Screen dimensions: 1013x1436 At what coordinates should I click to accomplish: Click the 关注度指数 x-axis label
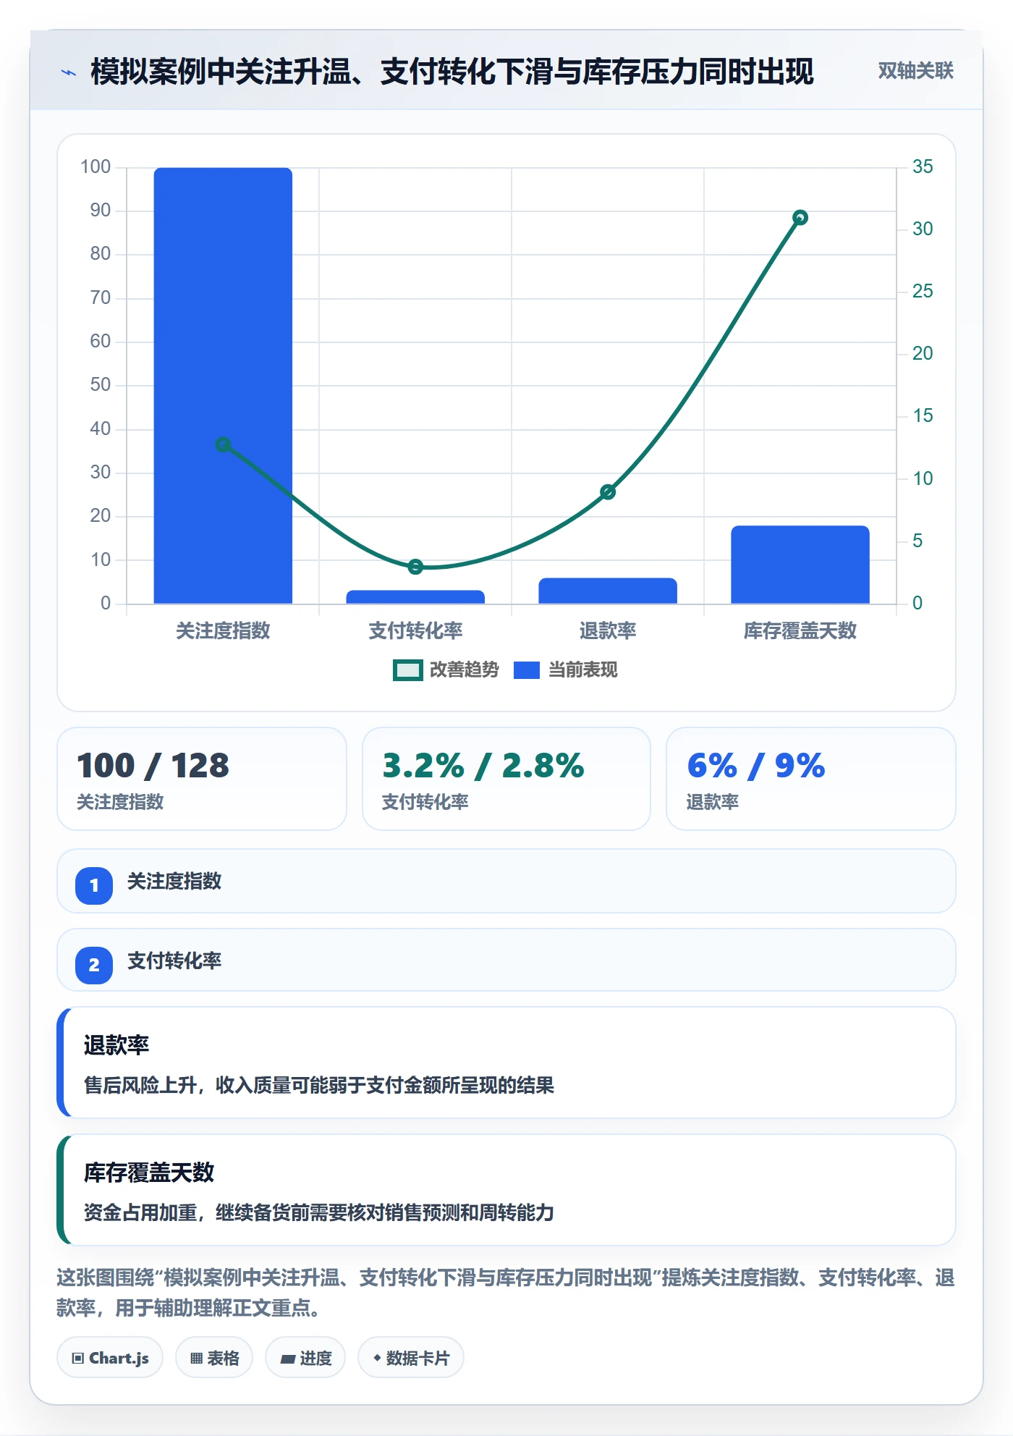tap(223, 631)
